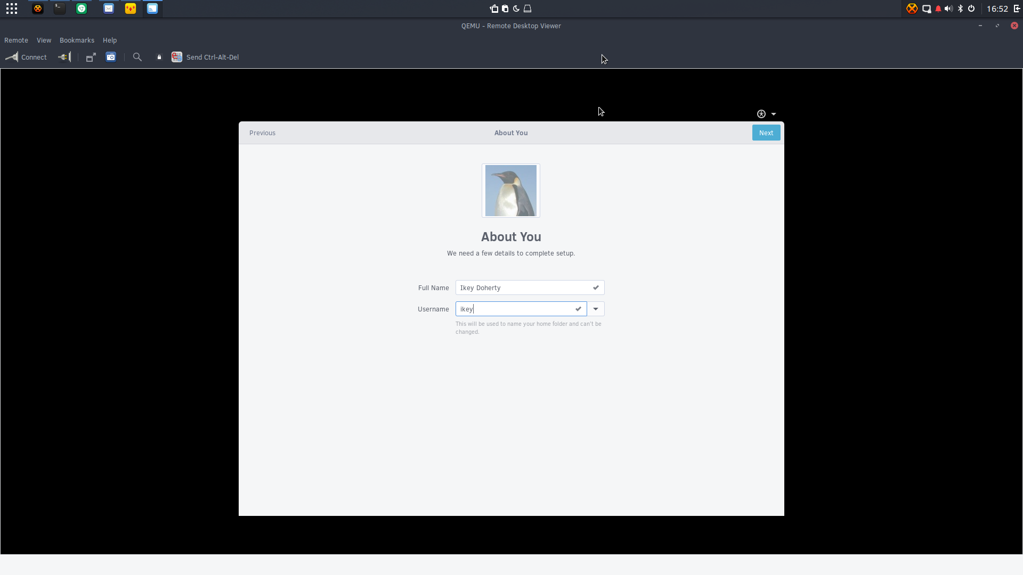
Task: Open the Bookmarks menu
Action: (x=77, y=40)
